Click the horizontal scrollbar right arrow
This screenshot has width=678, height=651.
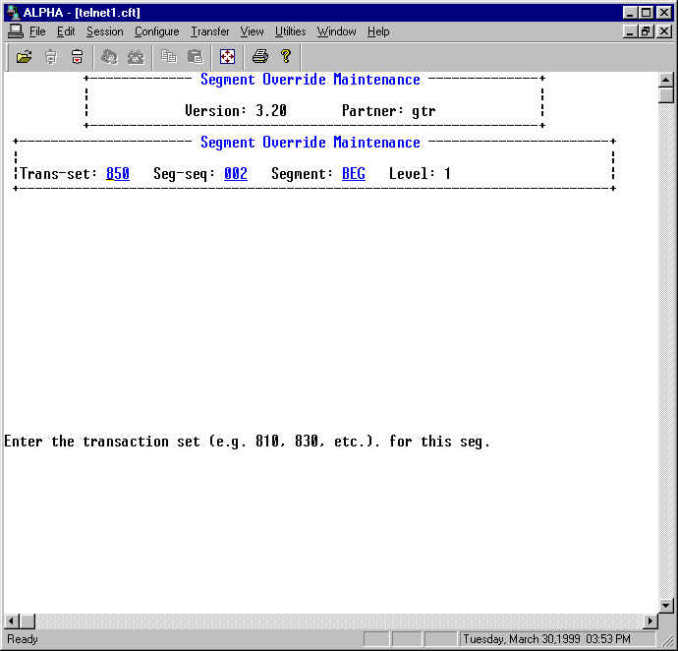coord(650,621)
